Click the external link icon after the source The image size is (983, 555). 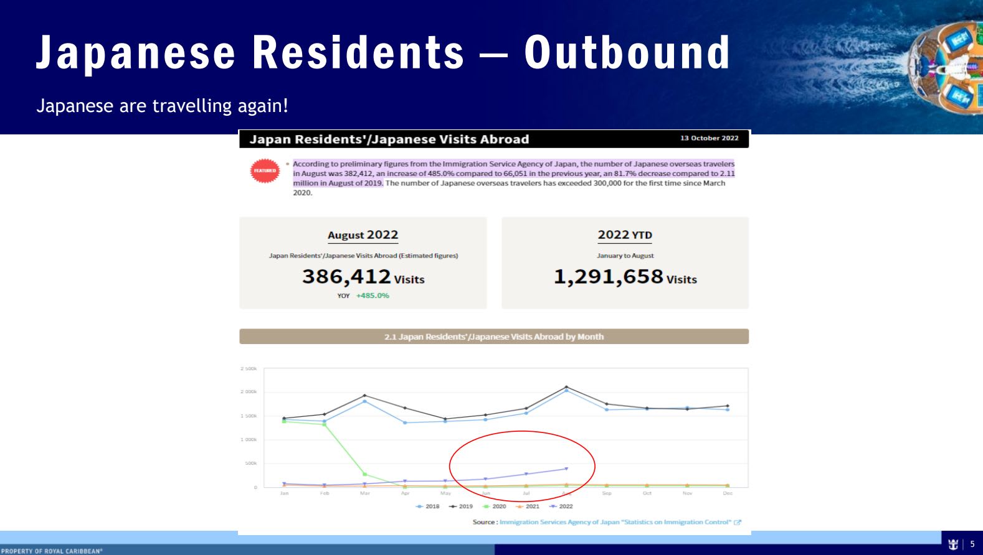(738, 523)
